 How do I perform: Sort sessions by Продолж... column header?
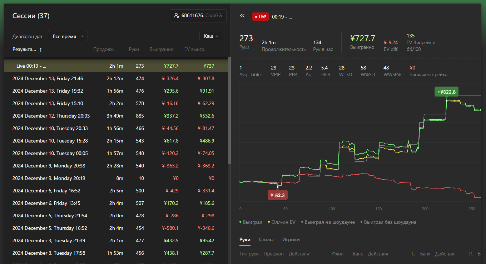pos(105,50)
